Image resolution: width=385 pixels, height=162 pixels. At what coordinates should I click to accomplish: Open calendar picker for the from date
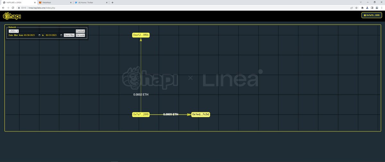point(39,35)
